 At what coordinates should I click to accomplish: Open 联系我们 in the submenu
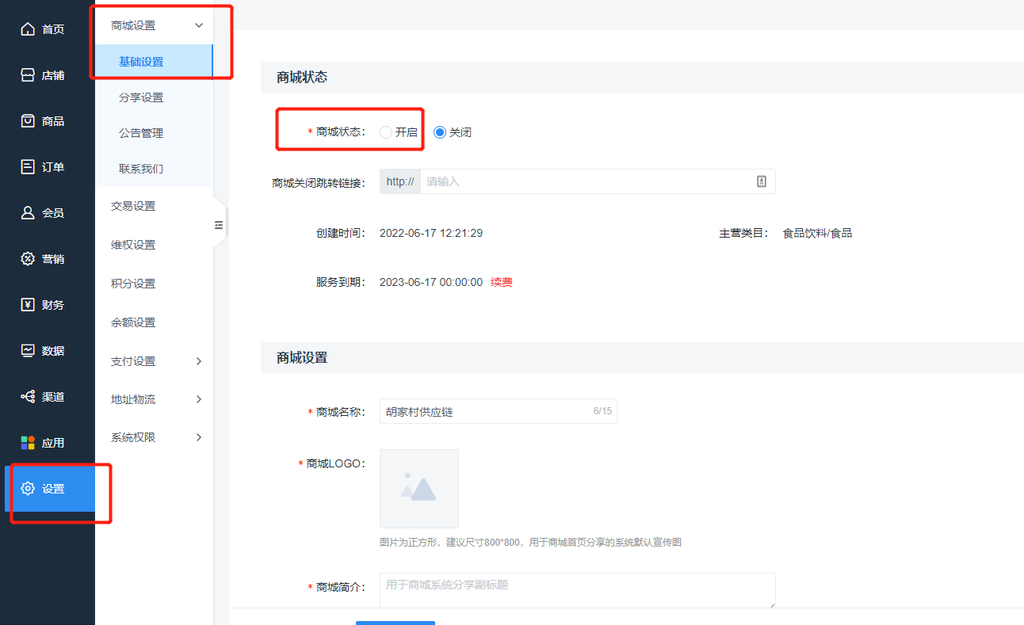pyautogui.click(x=141, y=169)
